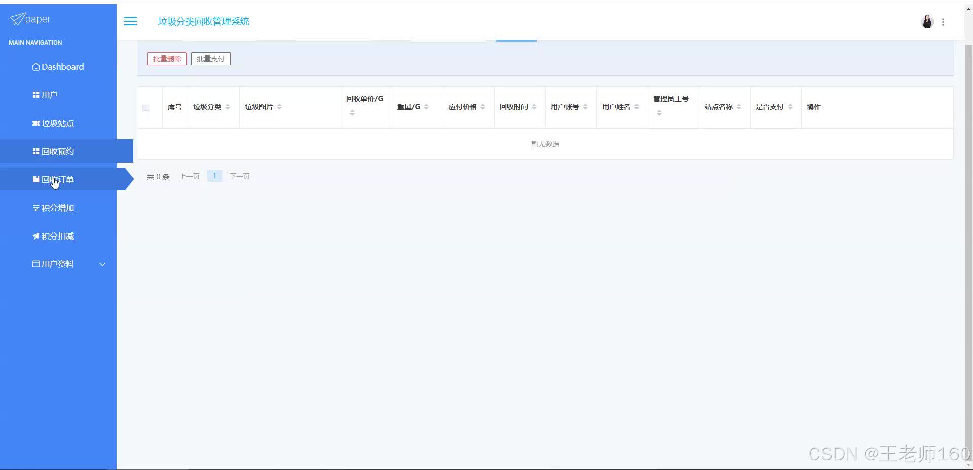Sort by 垃圾图片 column arrows
Image resolution: width=973 pixels, height=470 pixels.
(x=279, y=107)
